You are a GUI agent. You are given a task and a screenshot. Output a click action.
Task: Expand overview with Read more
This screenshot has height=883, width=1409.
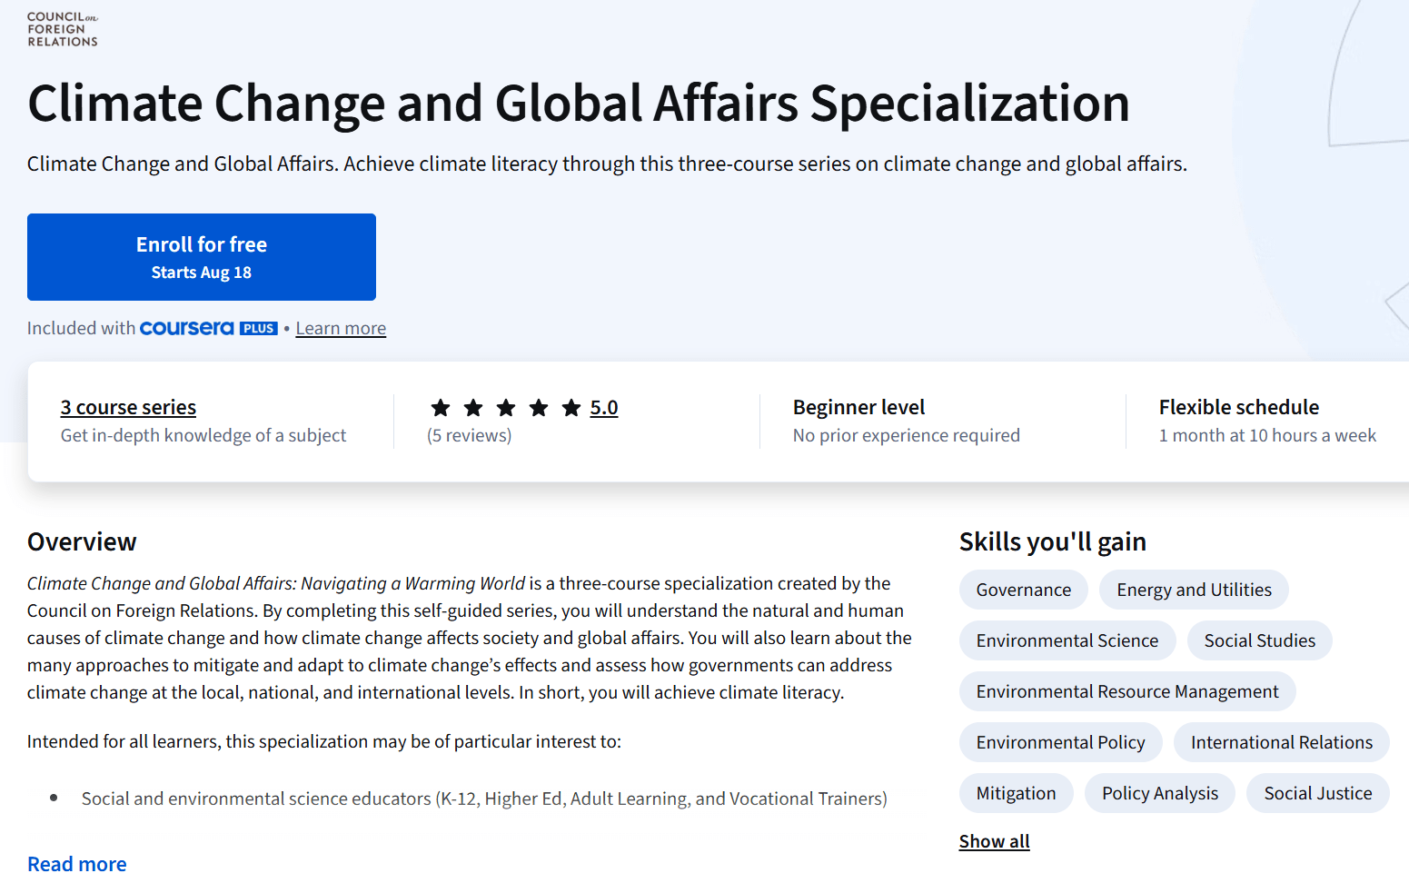click(77, 863)
